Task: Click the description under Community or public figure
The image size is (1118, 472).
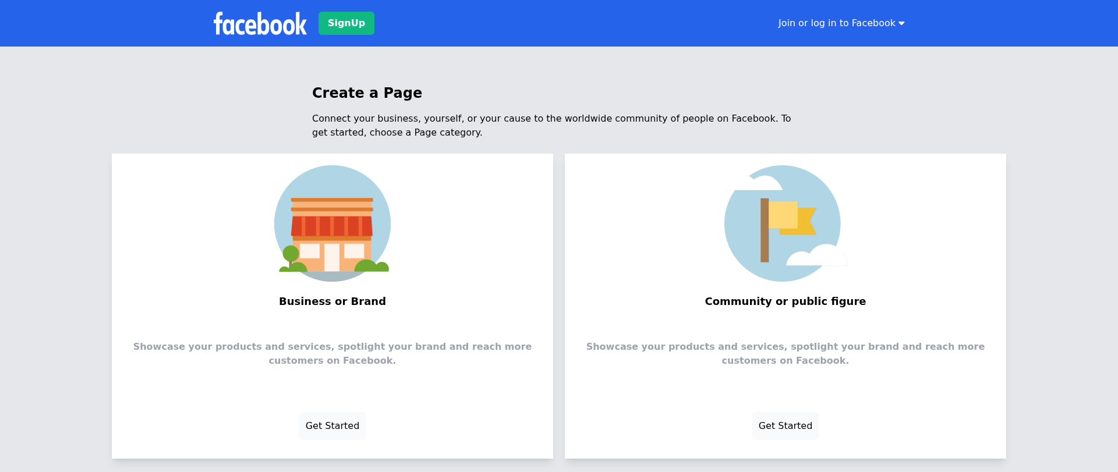Action: pyautogui.click(x=786, y=354)
